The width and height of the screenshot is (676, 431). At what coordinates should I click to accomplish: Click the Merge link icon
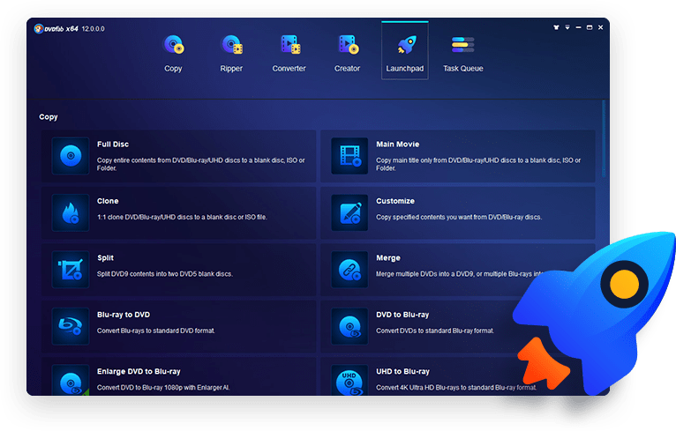tap(349, 270)
